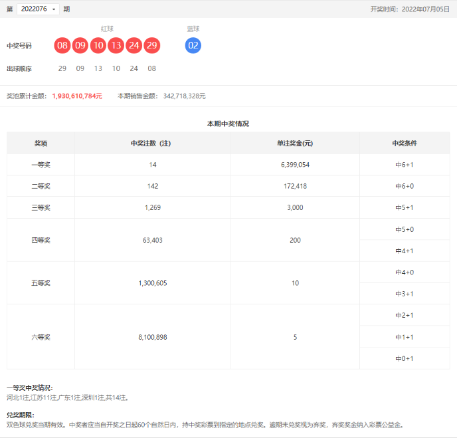The width and height of the screenshot is (457, 438).
Task: Click first drawn-order number 29
Action: [62, 68]
